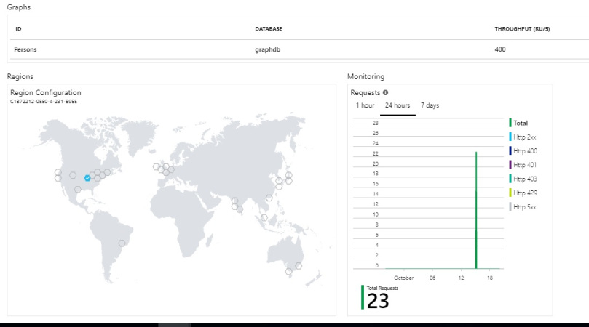This screenshot has height=327, width=589.
Task: Click the green requests spike bar
Action: click(x=476, y=211)
